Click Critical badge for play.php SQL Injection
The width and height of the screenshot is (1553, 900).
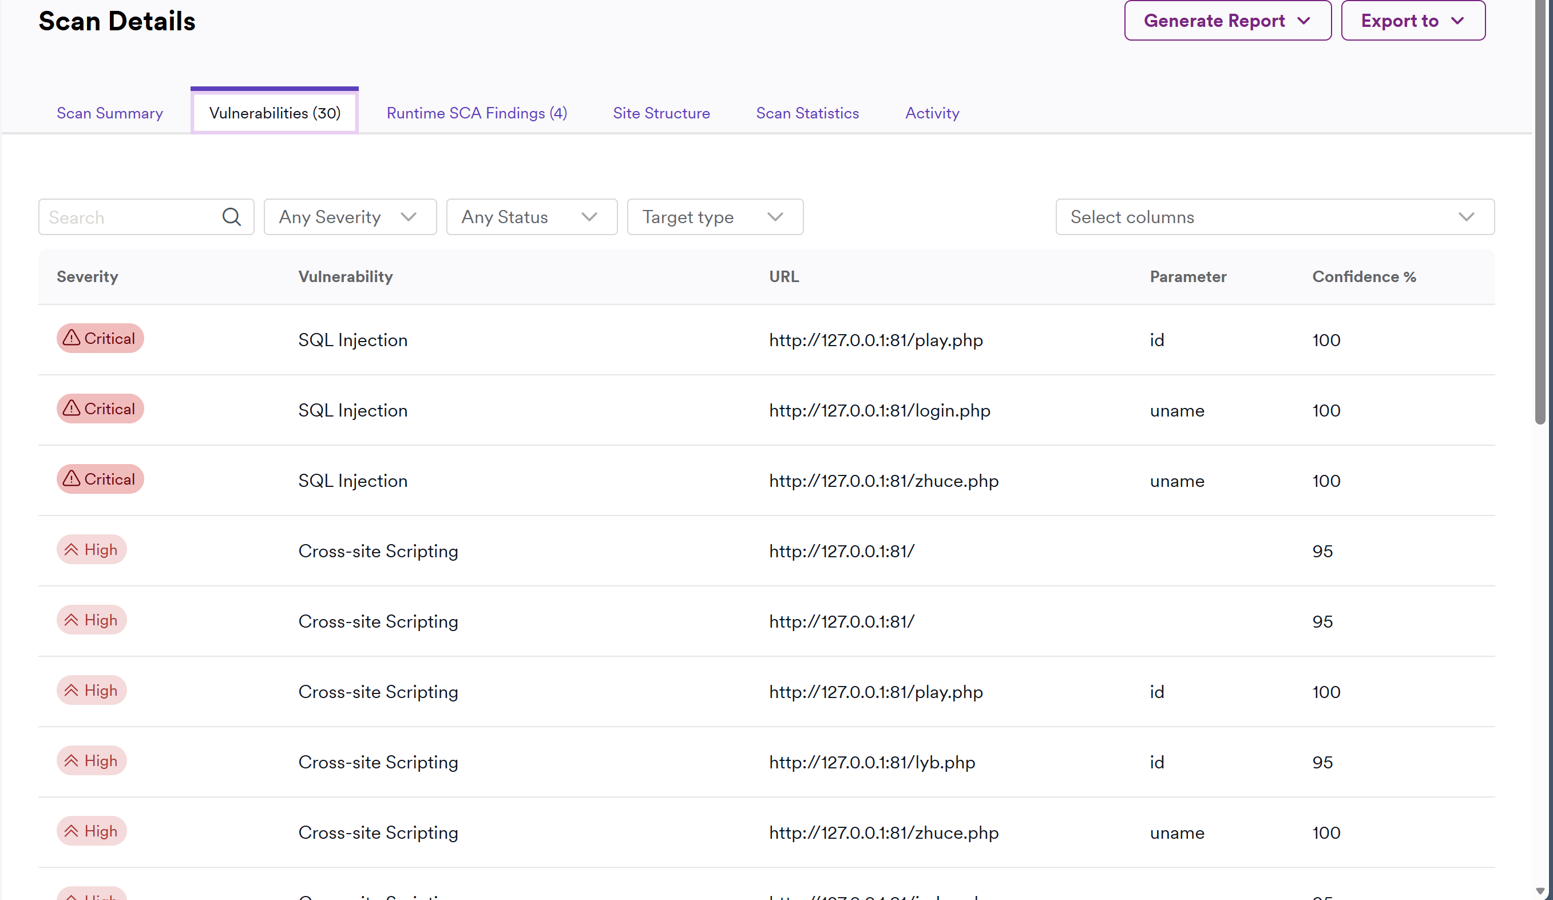[x=100, y=339]
